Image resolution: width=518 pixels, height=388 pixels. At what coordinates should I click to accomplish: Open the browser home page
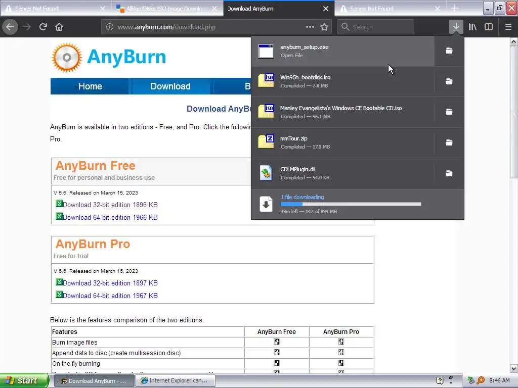point(59,27)
